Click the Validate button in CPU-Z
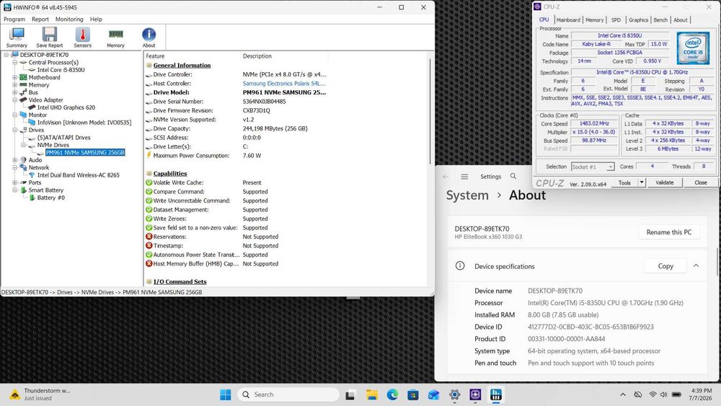Screen dimensions: 721x406 (x=665, y=182)
